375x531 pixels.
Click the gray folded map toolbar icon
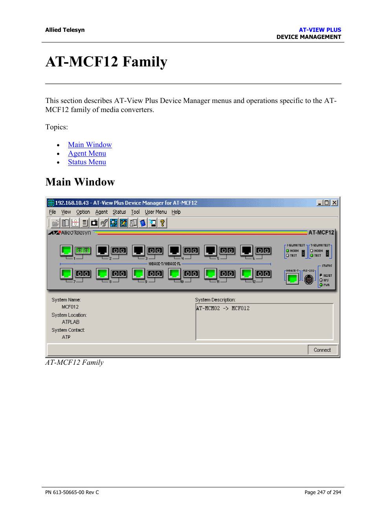click(133, 223)
